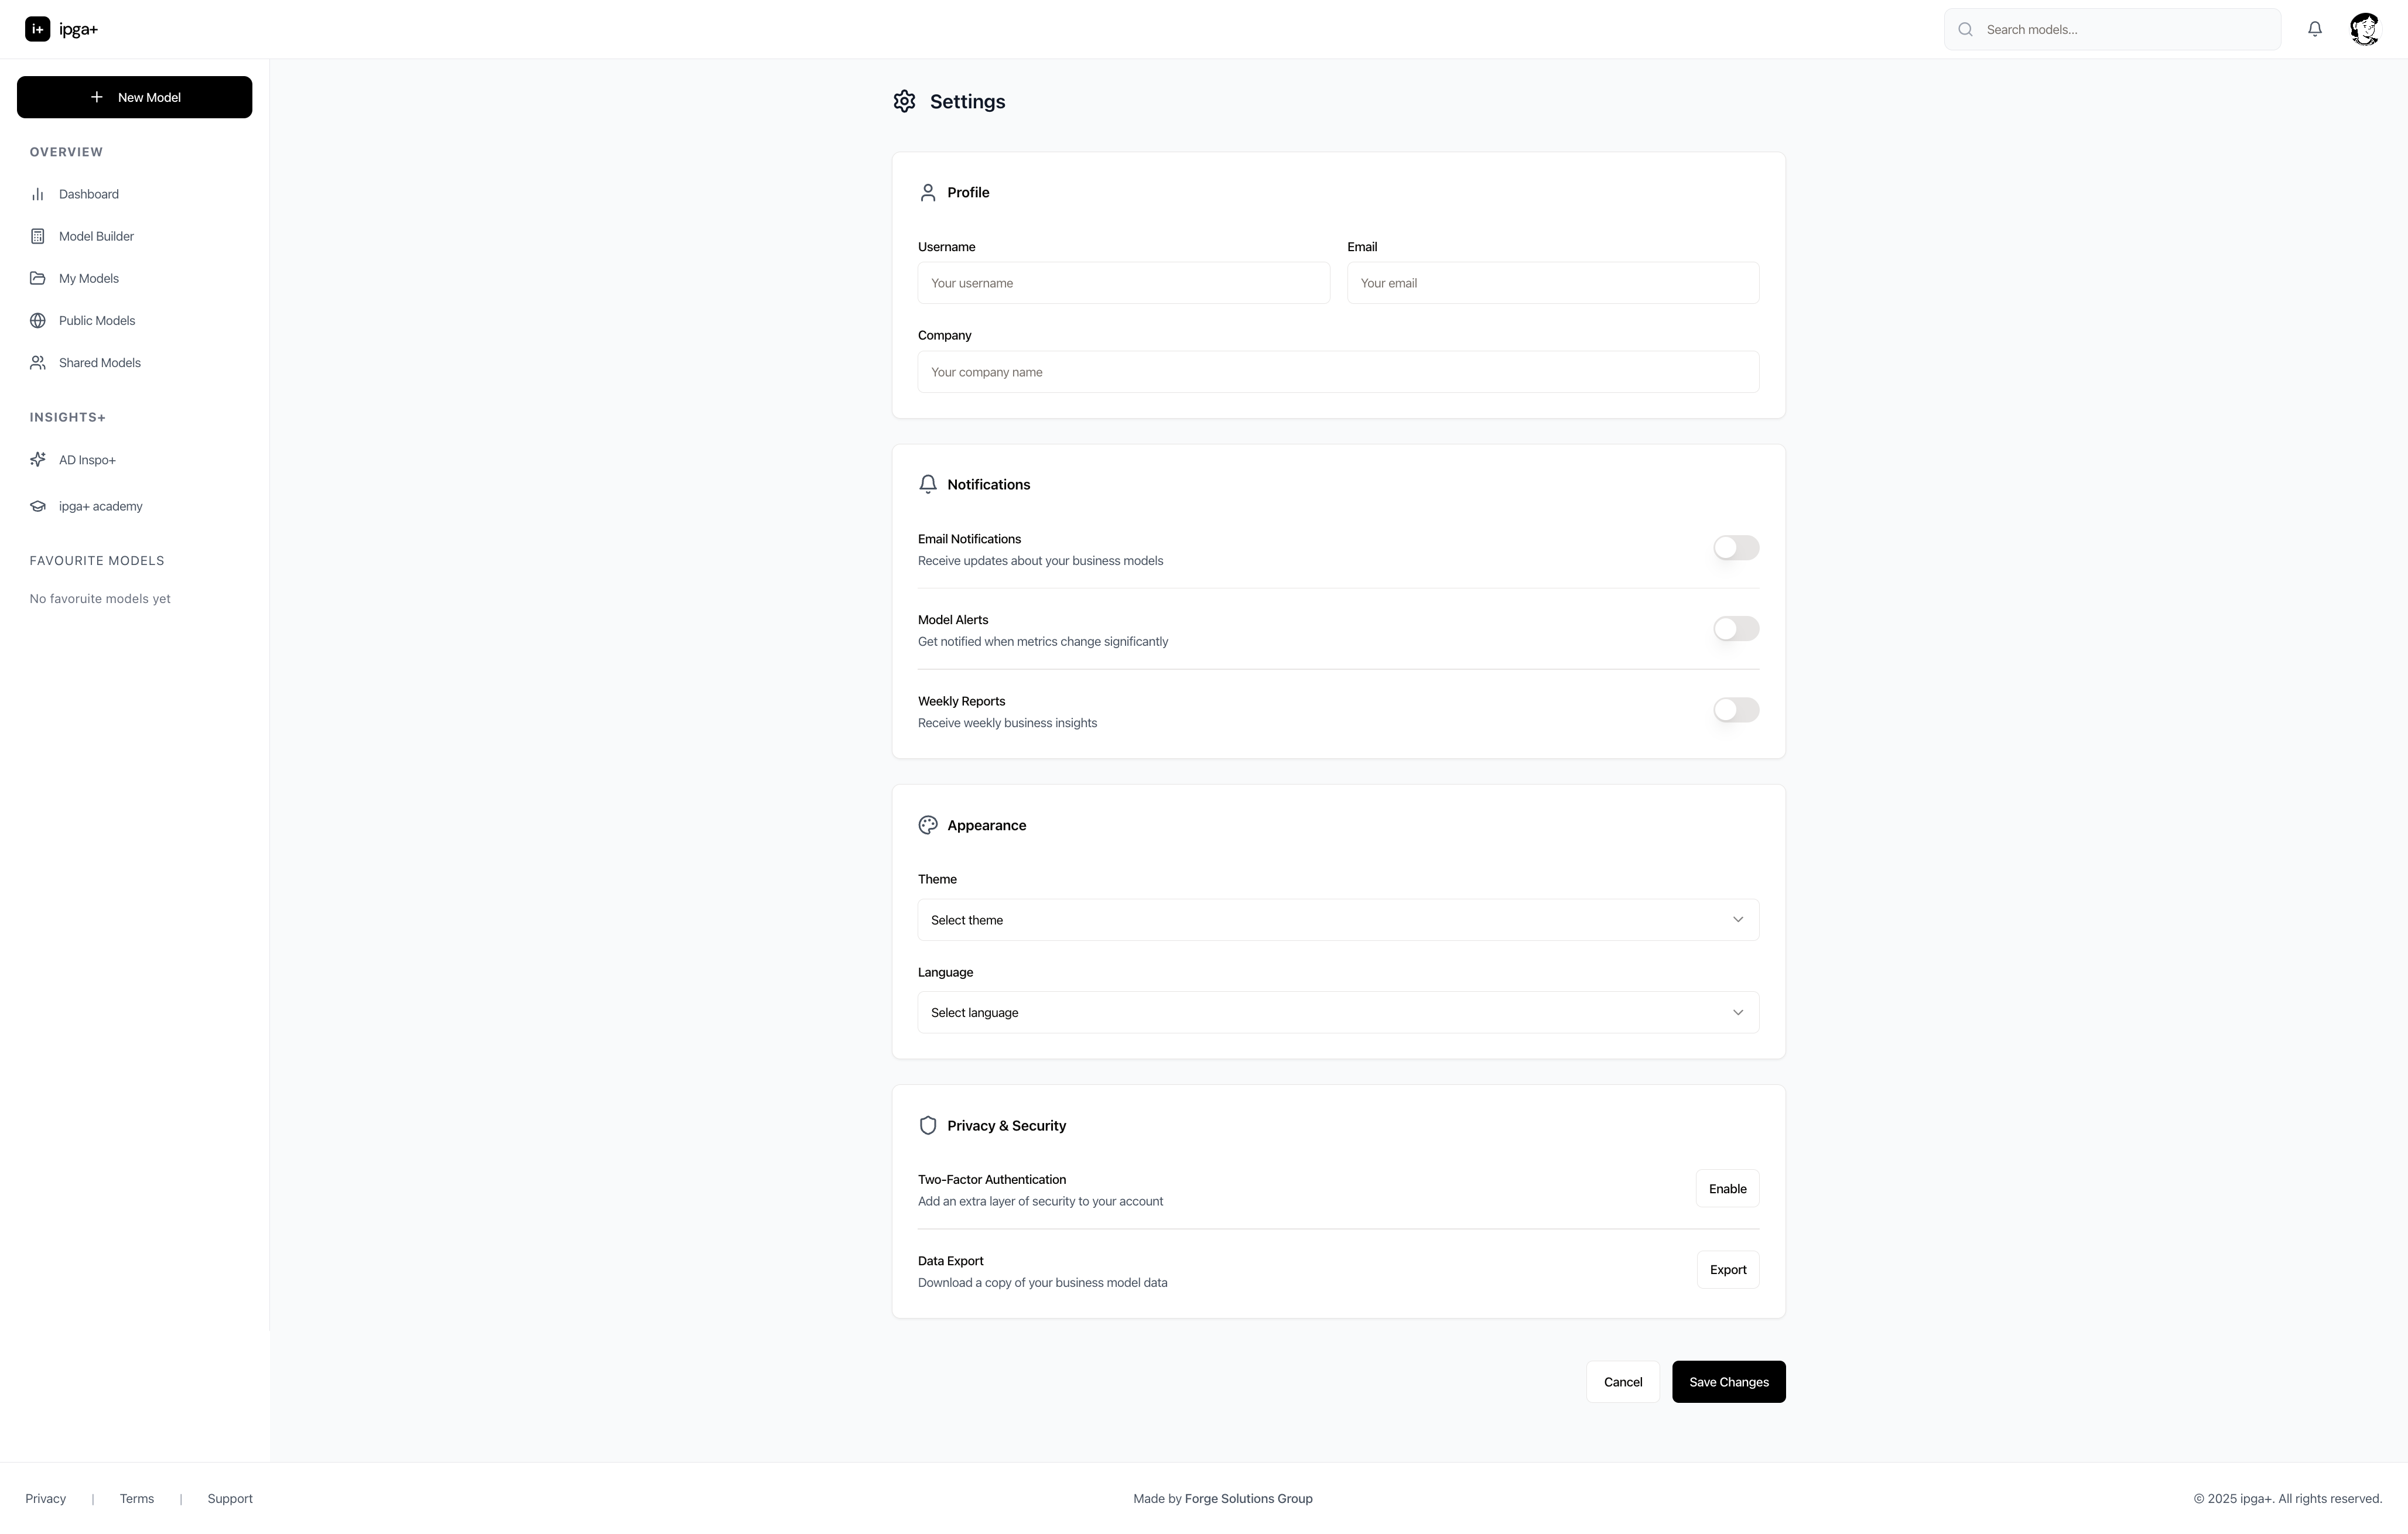
Task: Click the Dashboard bar chart icon
Action: (x=38, y=194)
